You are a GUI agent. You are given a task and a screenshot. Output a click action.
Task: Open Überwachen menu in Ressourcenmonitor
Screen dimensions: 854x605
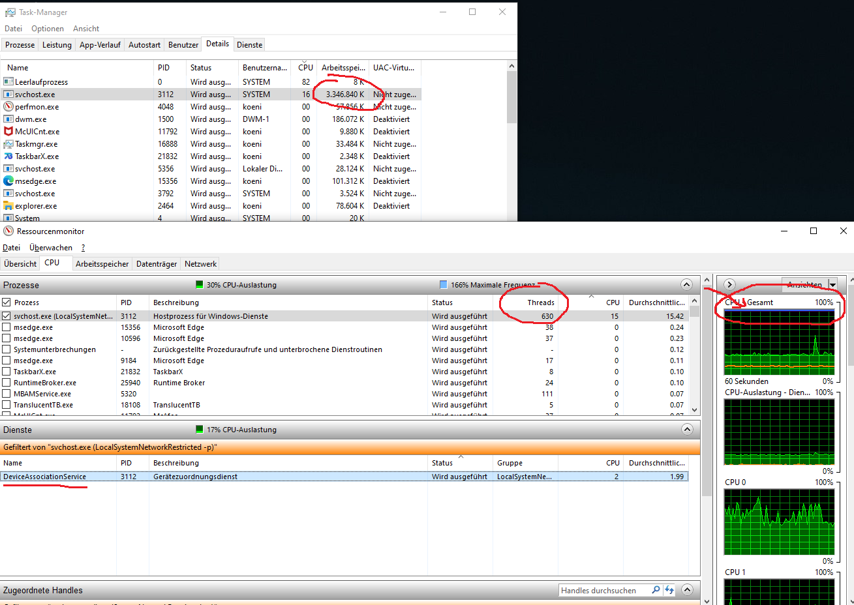pyautogui.click(x=51, y=248)
